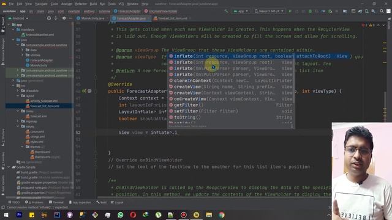Collapse the app module in project tree

pyautogui.click(x=9, y=24)
